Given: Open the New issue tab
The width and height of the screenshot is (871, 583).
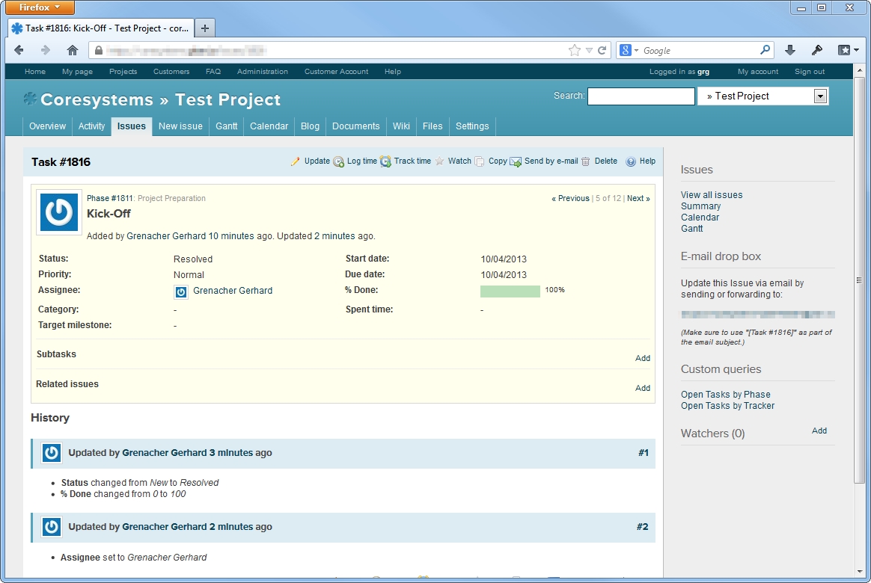Looking at the screenshot, I should coord(180,126).
